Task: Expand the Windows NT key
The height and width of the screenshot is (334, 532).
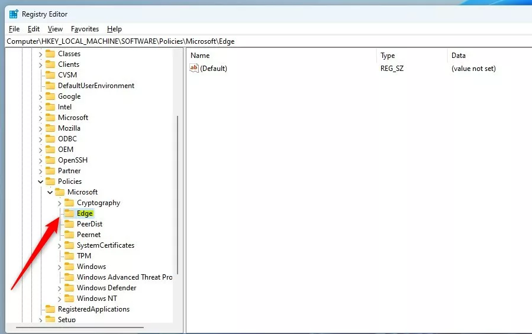Action: click(59, 299)
